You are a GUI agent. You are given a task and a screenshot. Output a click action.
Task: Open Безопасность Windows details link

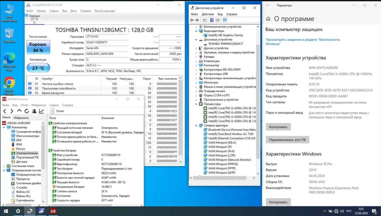coord(303,42)
